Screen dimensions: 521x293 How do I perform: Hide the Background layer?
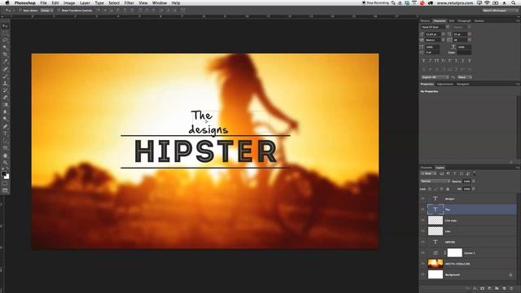click(422, 275)
